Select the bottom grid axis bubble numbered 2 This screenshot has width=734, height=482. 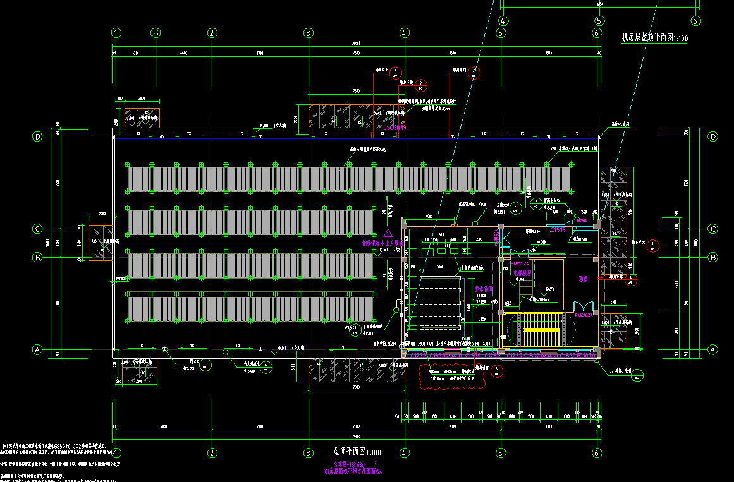coord(212,453)
